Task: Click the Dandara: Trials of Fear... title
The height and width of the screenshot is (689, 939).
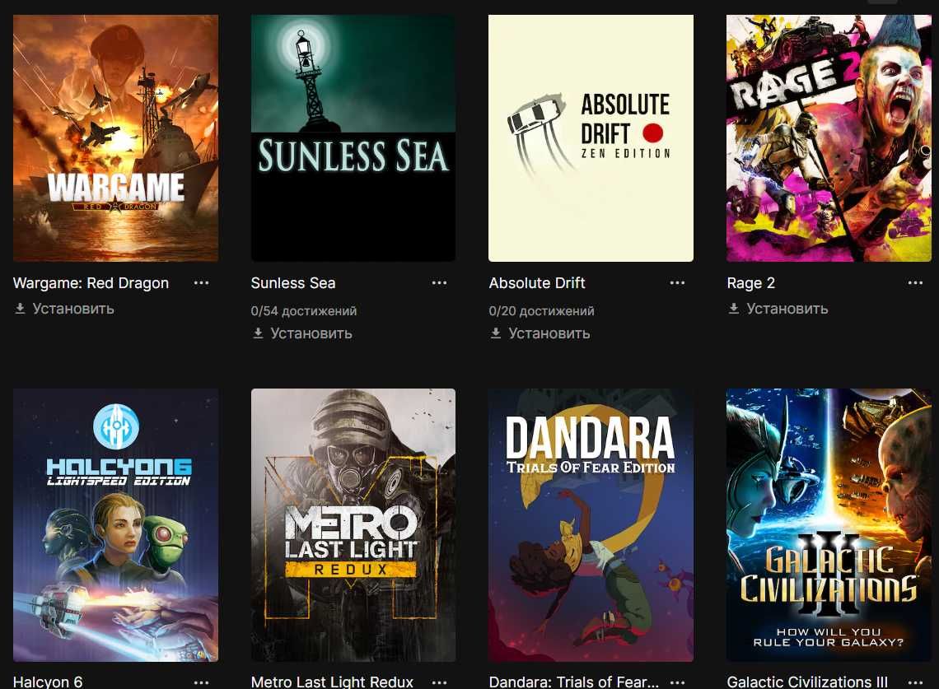Action: 574,682
